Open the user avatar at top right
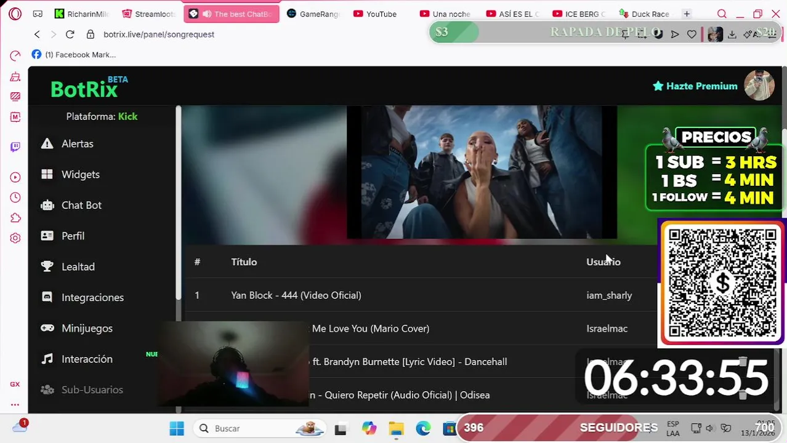787x443 pixels. pyautogui.click(x=759, y=86)
